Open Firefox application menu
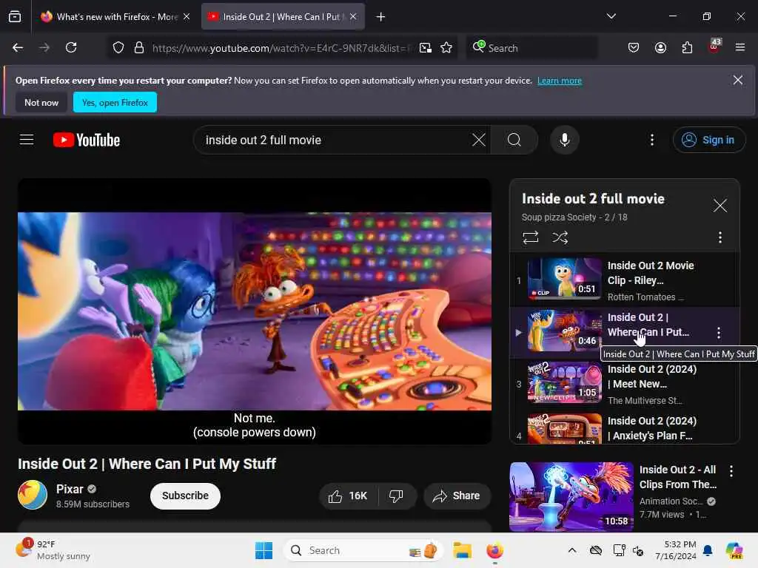This screenshot has height=568, width=758. 740,47
